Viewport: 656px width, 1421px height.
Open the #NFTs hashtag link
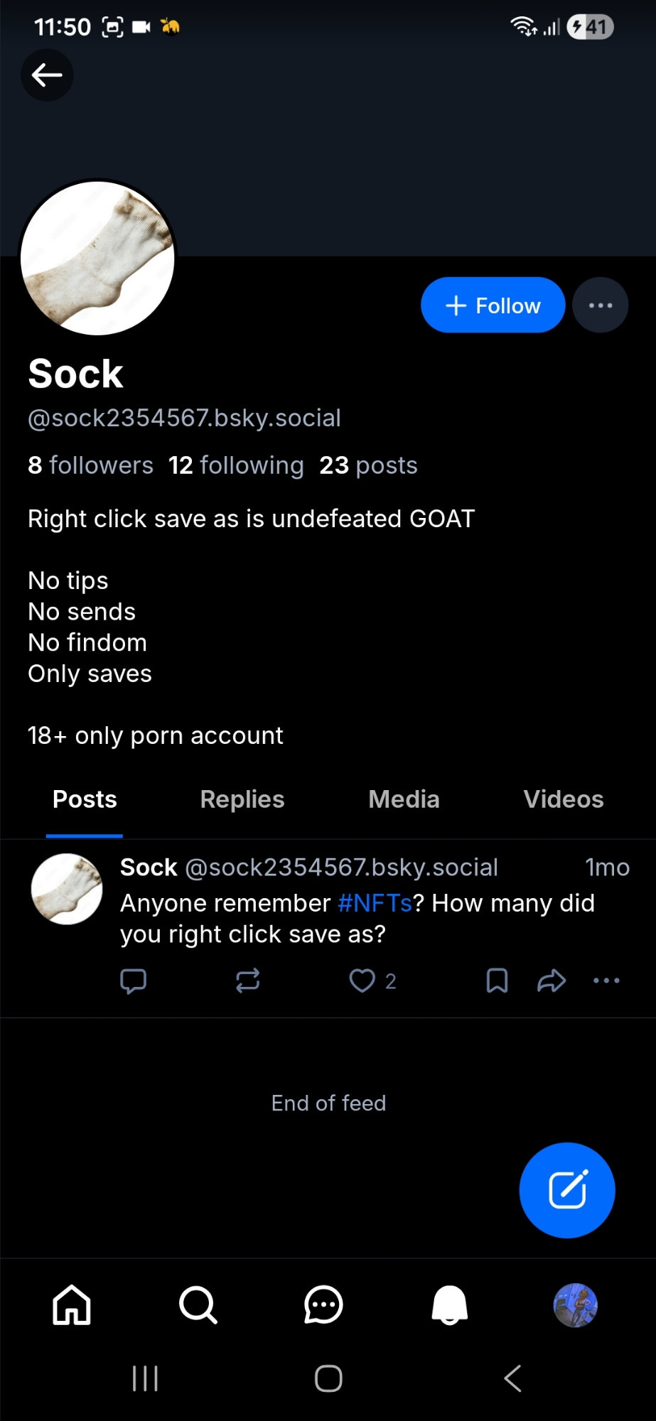pos(375,903)
